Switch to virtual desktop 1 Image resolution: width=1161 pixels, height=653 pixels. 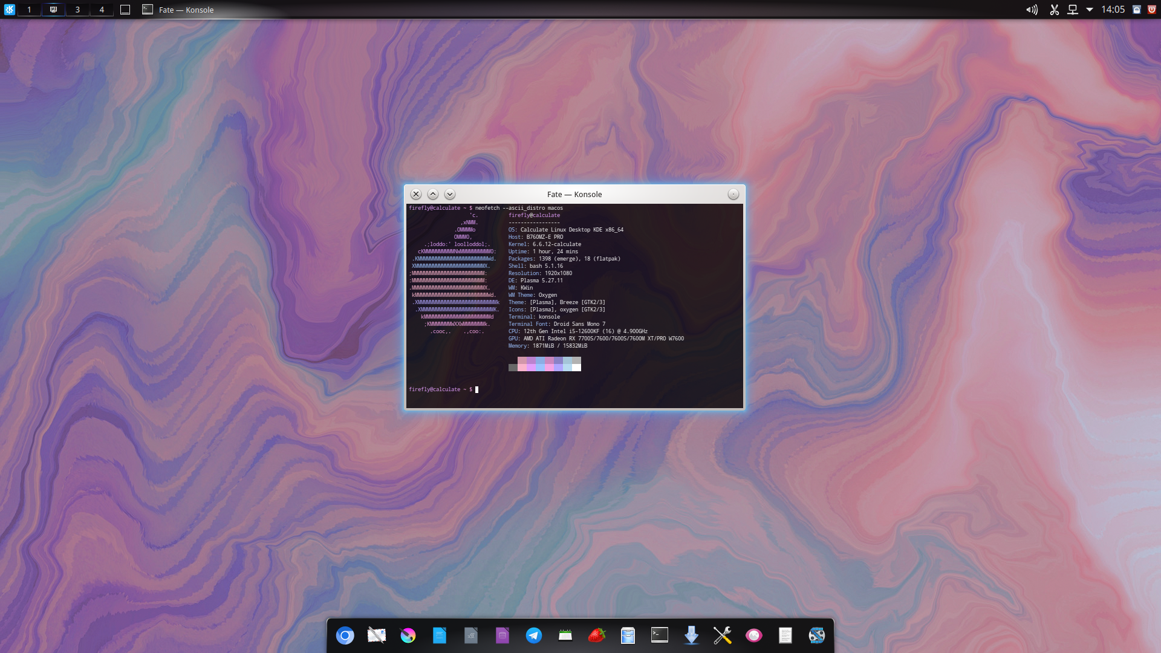click(x=29, y=10)
